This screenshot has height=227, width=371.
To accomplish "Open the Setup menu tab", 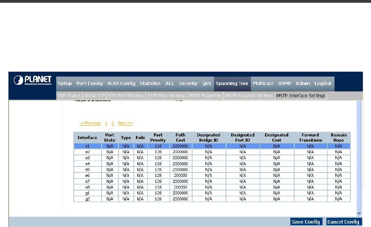I will [x=65, y=83].
